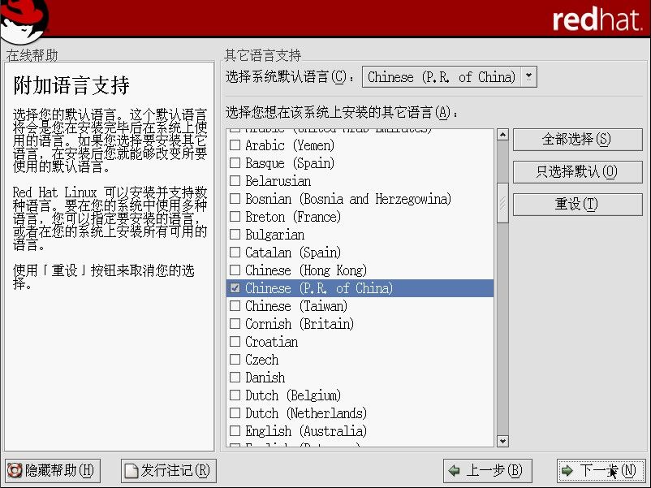Tick the Belarusian language checkbox

click(x=235, y=180)
